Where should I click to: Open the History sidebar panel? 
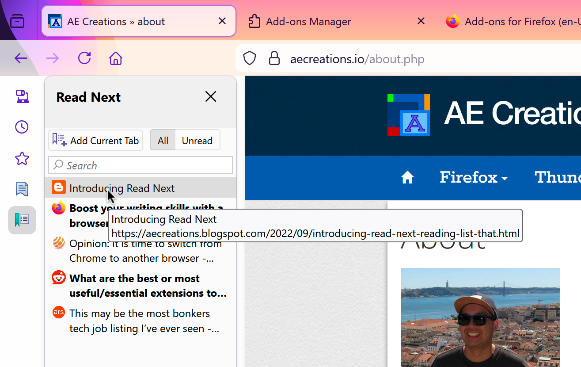tap(22, 127)
